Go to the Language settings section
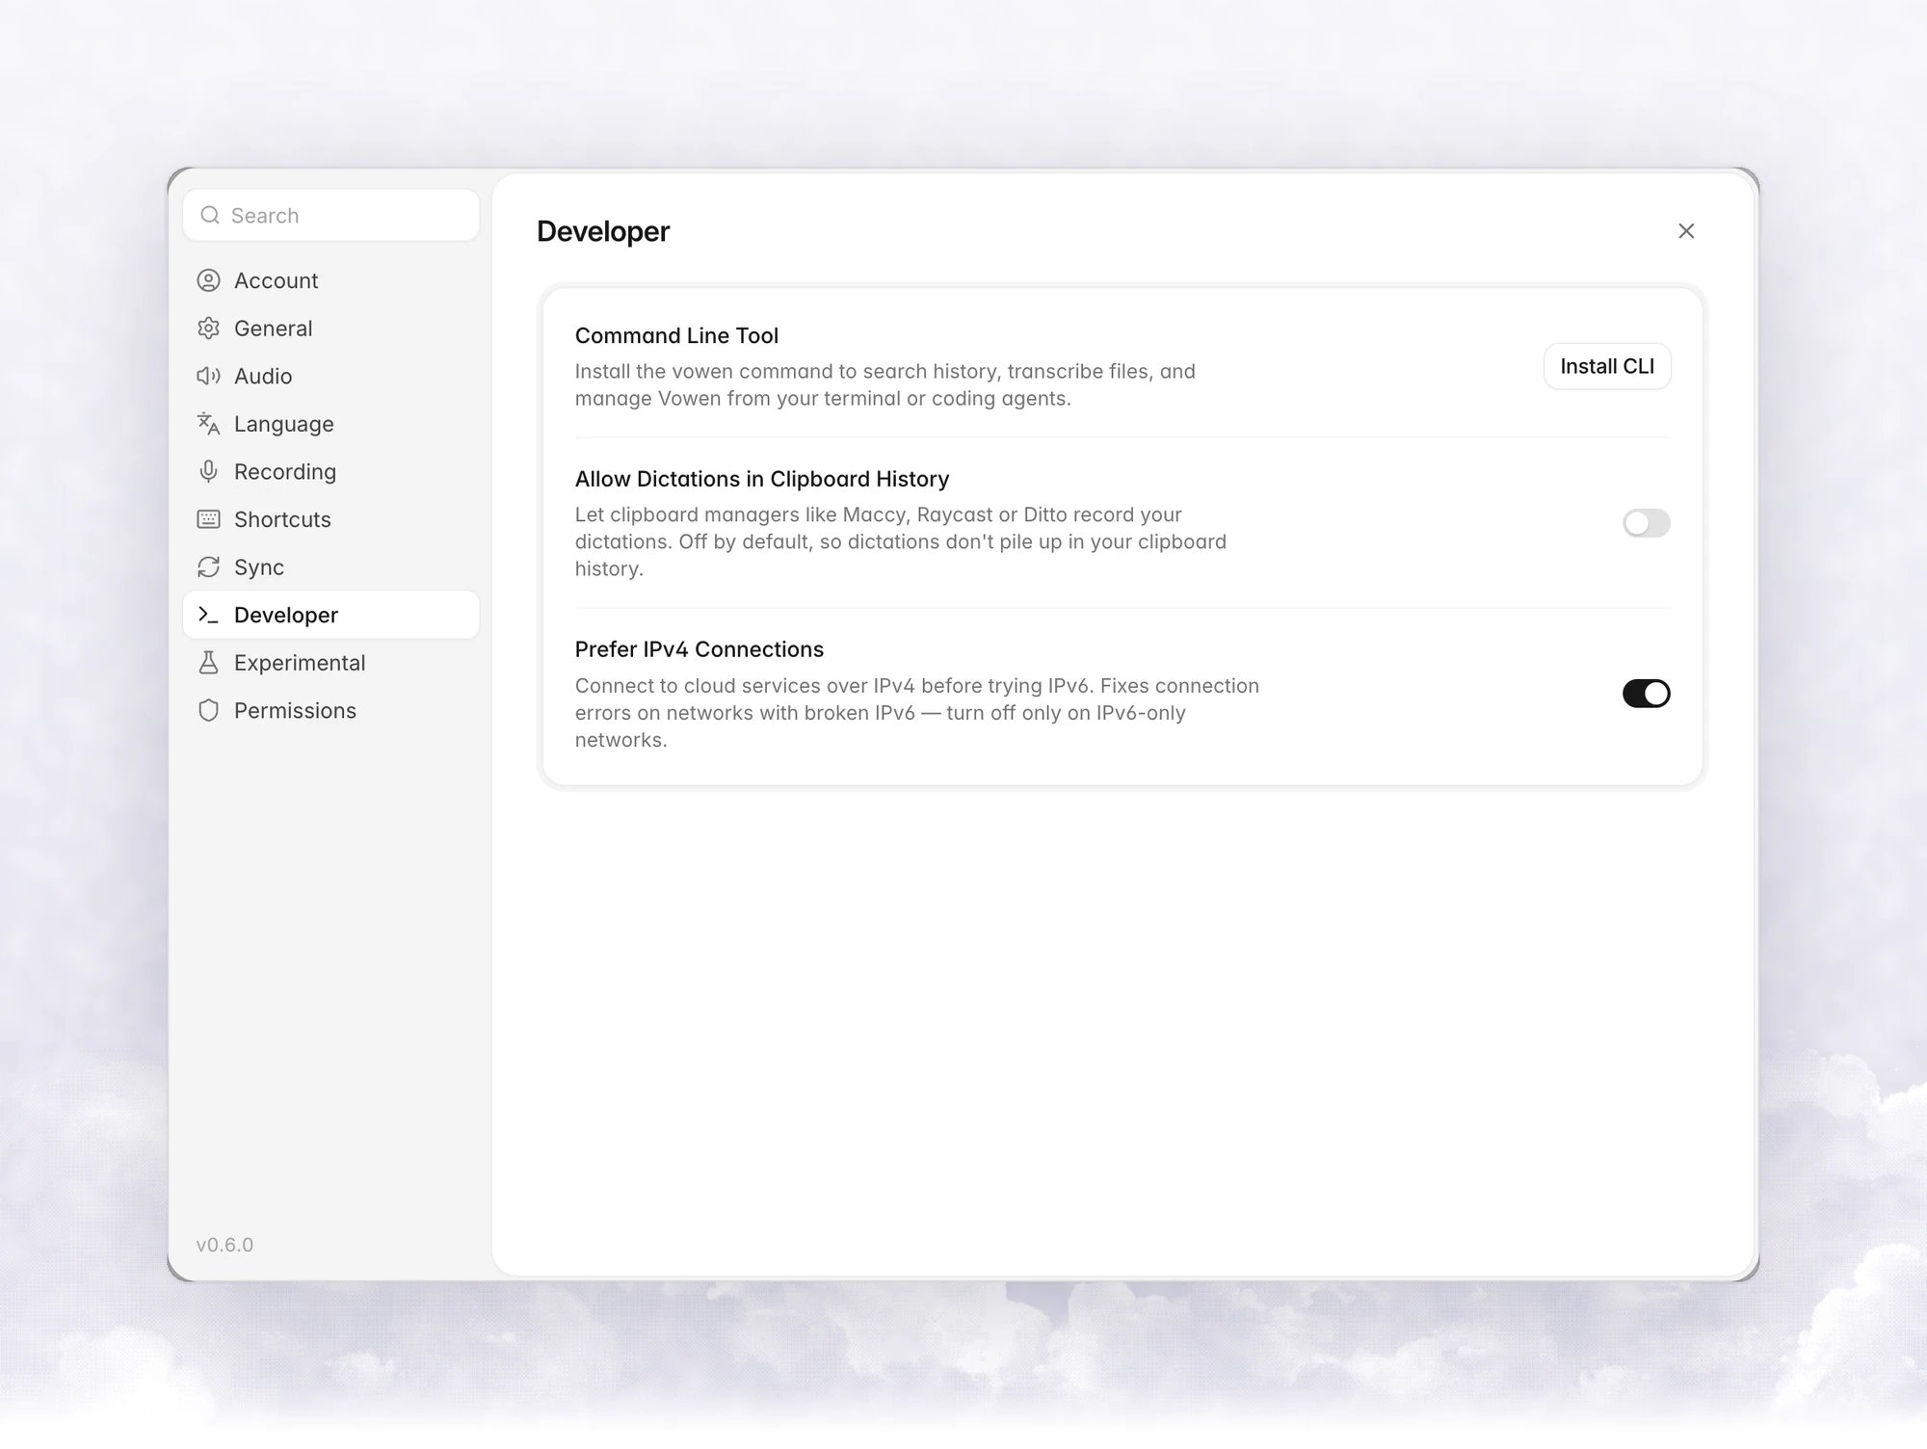This screenshot has height=1449, width=1927. point(330,424)
